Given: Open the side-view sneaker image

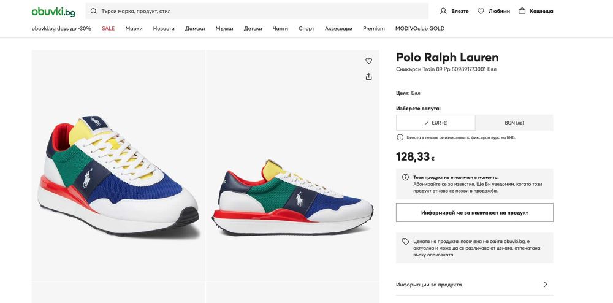Looking at the screenshot, I should coord(293,166).
